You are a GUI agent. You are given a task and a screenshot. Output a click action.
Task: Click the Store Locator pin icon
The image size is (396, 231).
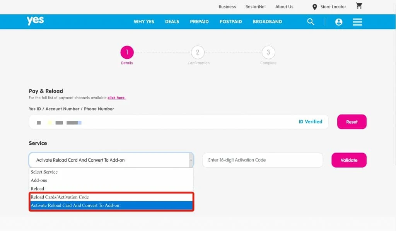[x=315, y=7]
